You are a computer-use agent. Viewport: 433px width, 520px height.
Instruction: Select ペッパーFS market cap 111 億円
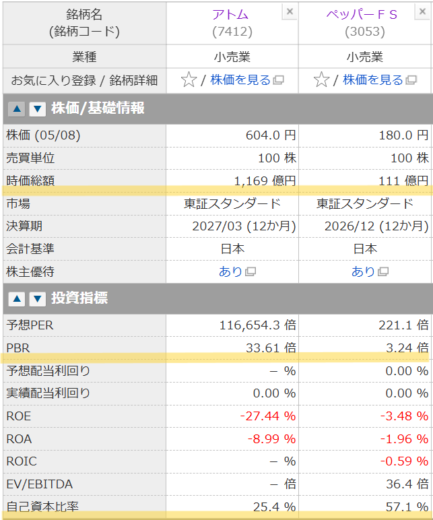click(x=403, y=181)
